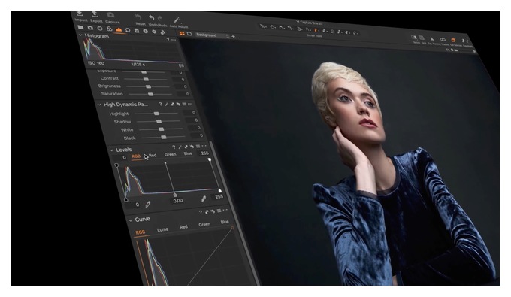This screenshot has width=511, height=297.
Task: Click the Redo arrow icon
Action: pyautogui.click(x=160, y=18)
